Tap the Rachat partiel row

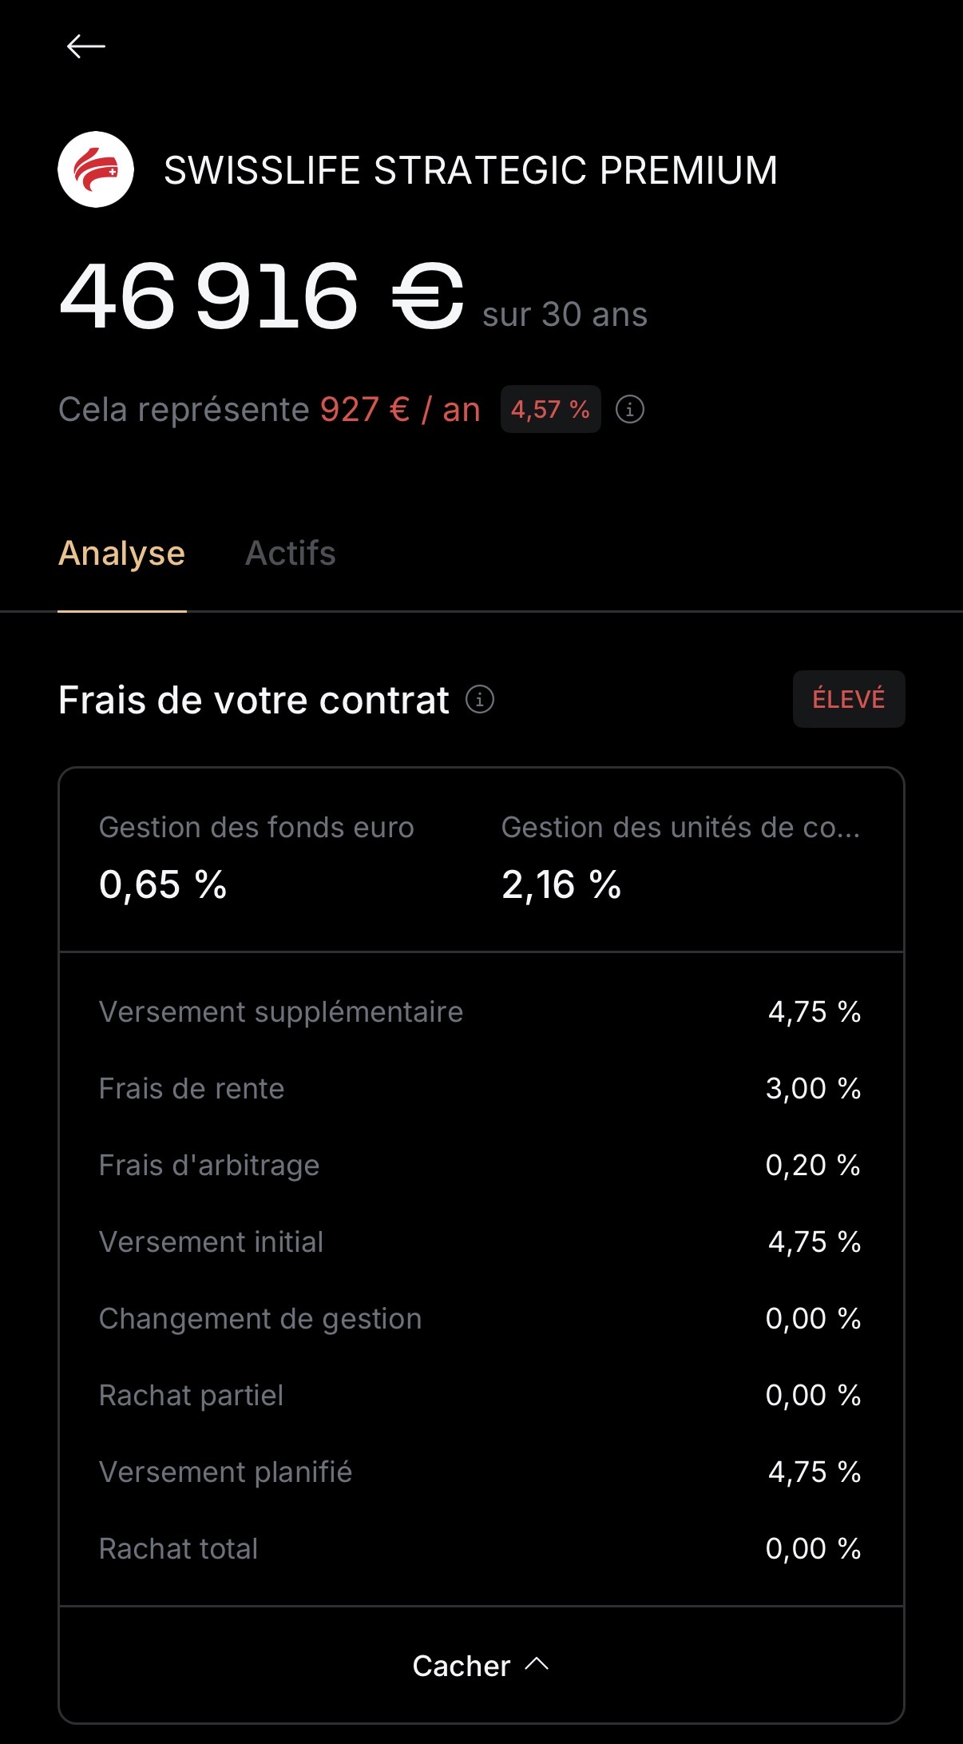coord(480,1396)
